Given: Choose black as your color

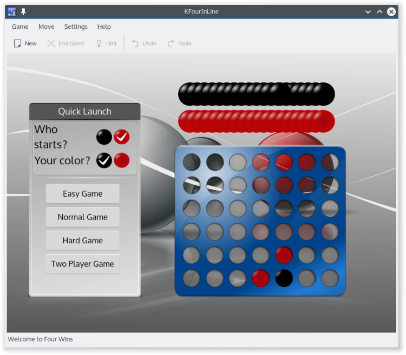Looking at the screenshot, I should coord(104,160).
